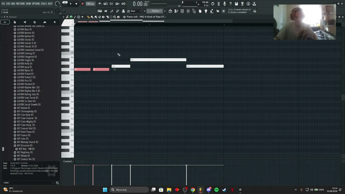The height and width of the screenshot is (194, 345).
Task: Save the project with floppy disk icon
Action: click(236, 4)
